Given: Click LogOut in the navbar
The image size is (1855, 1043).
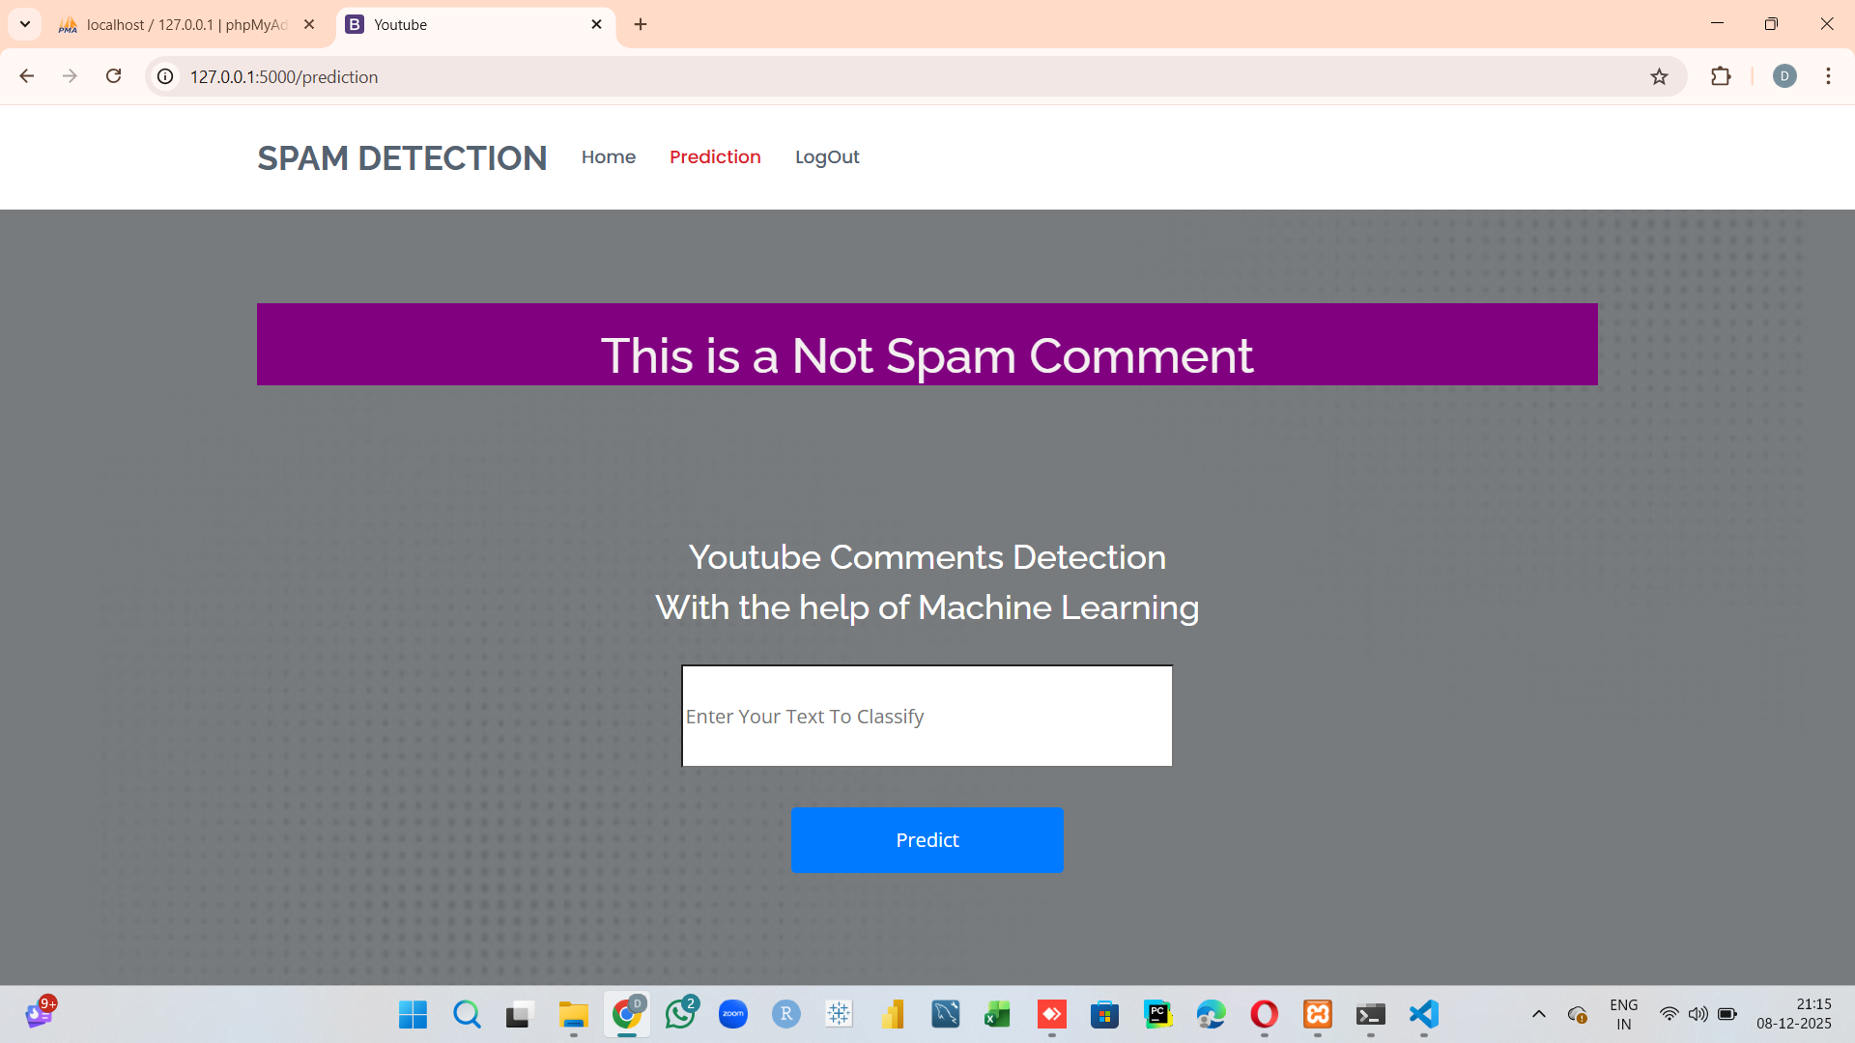Looking at the screenshot, I should pyautogui.click(x=827, y=157).
